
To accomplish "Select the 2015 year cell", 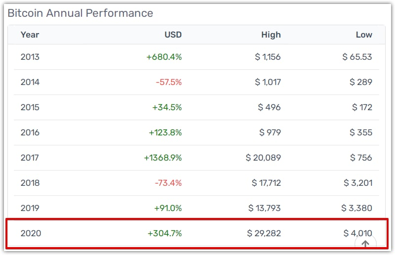I will pyautogui.click(x=30, y=107).
